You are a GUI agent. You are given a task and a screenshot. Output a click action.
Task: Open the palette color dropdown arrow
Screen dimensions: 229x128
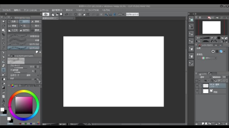(199, 81)
